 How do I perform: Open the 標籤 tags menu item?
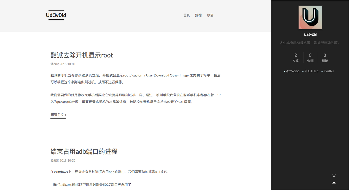click(210, 15)
